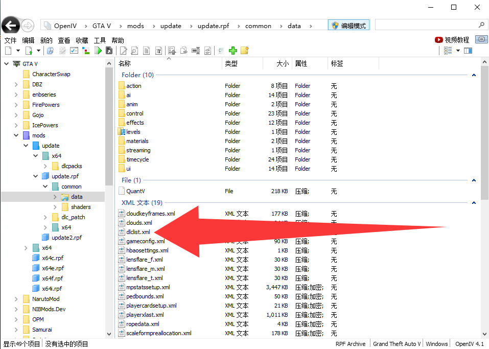Click the document with letter T icon
The height and width of the screenshot is (349, 489).
pyautogui.click(x=158, y=51)
